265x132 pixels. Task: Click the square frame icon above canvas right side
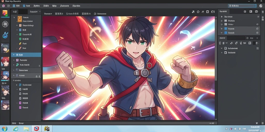tap(207, 12)
